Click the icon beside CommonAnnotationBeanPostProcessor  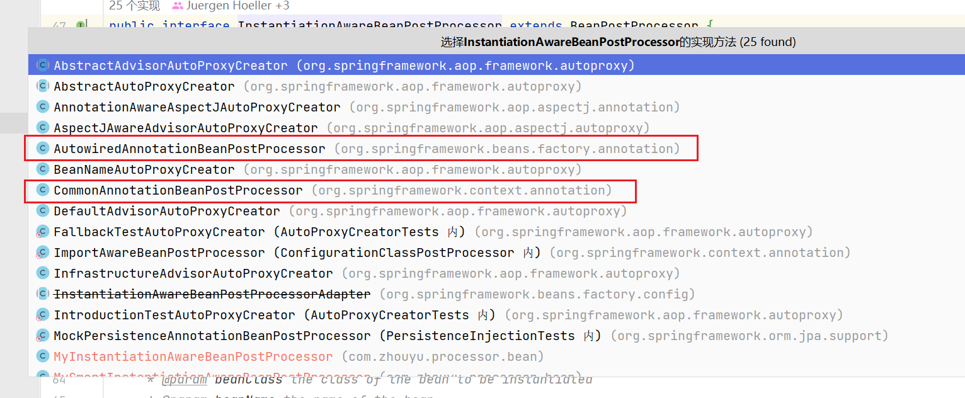tap(43, 190)
